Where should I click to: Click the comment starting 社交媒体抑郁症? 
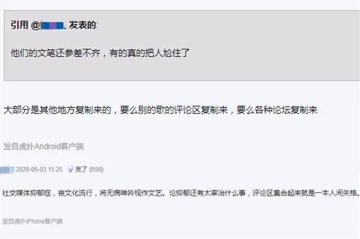(181, 193)
